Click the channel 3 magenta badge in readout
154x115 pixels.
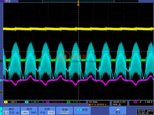point(48,102)
